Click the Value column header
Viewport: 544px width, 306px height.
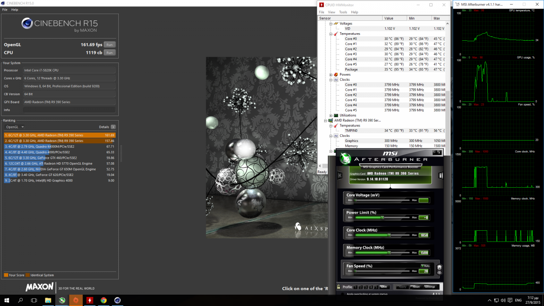(395, 18)
